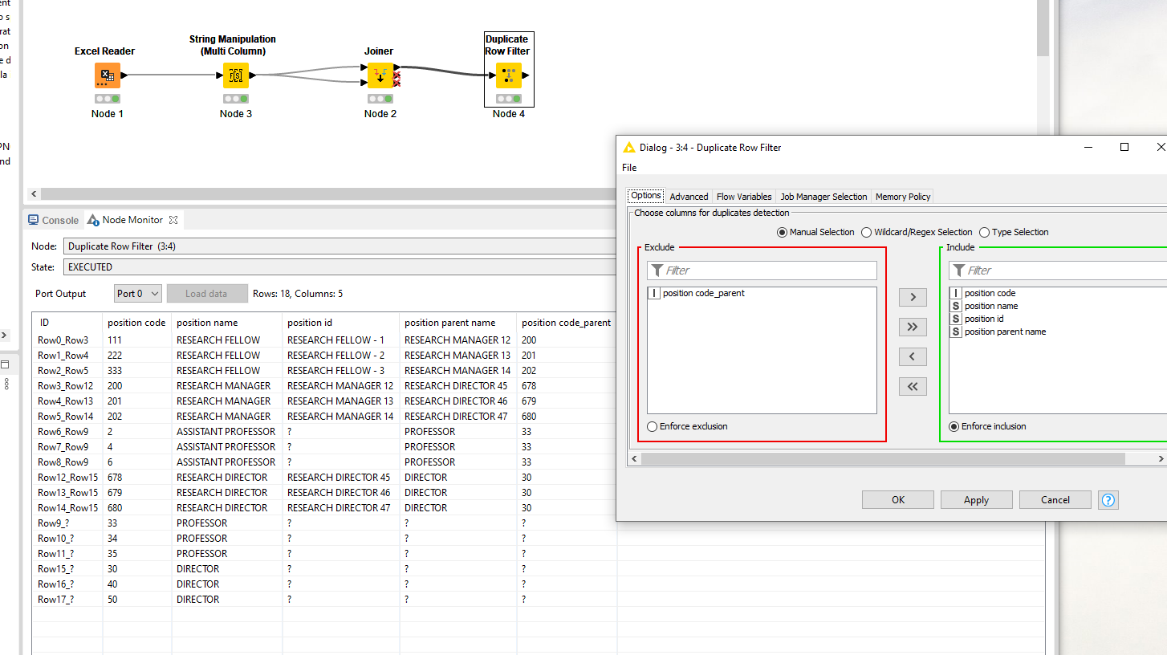Click Node 4 traffic light status
The width and height of the screenshot is (1167, 655).
pyautogui.click(x=508, y=99)
